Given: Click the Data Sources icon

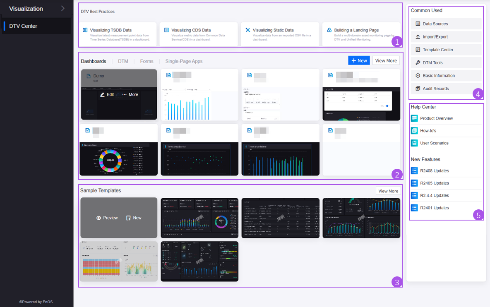Looking at the screenshot, I should pyautogui.click(x=418, y=24).
